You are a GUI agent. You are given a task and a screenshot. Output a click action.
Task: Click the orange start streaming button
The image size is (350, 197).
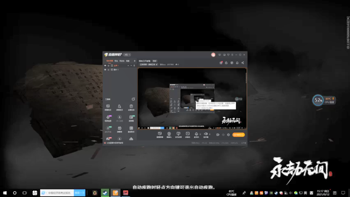pyautogui.click(x=238, y=135)
